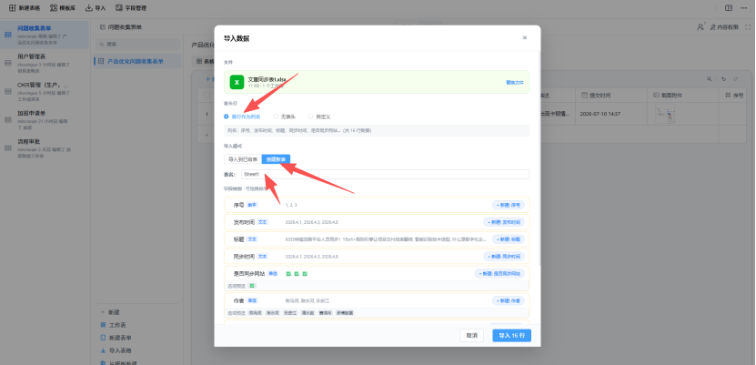Click the 导入表格 download icon in the sidebar
The image size is (756, 365).
[103, 350]
